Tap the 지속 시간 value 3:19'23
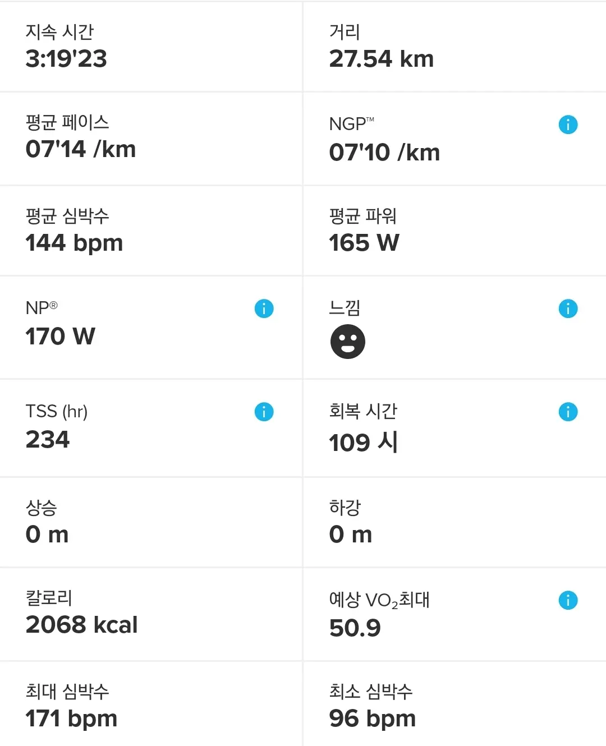This screenshot has width=606, height=746. tap(66, 59)
